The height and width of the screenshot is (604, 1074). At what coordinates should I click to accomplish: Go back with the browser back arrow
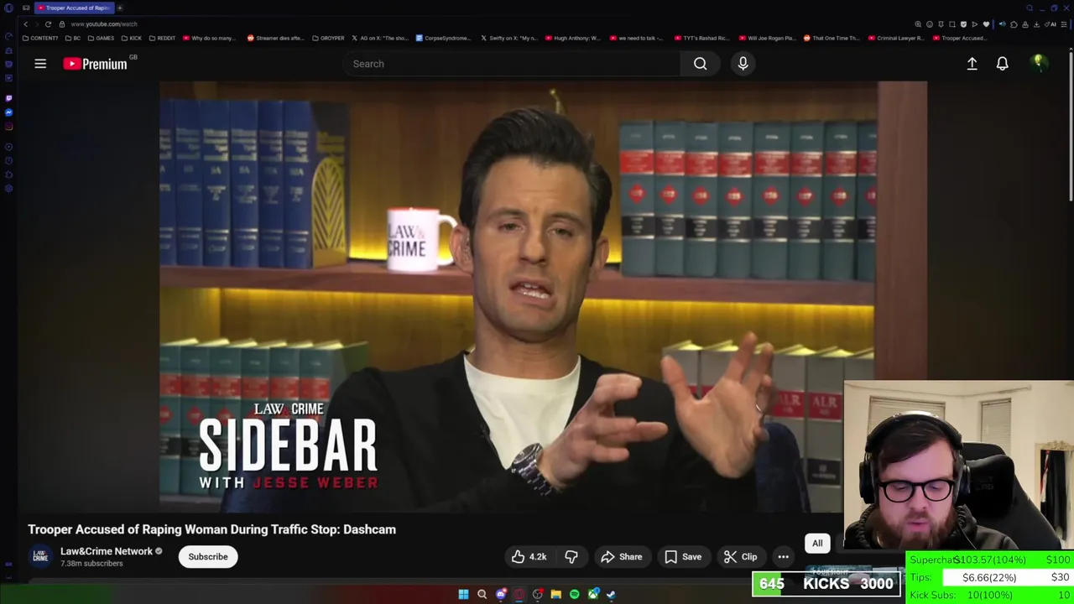25,24
